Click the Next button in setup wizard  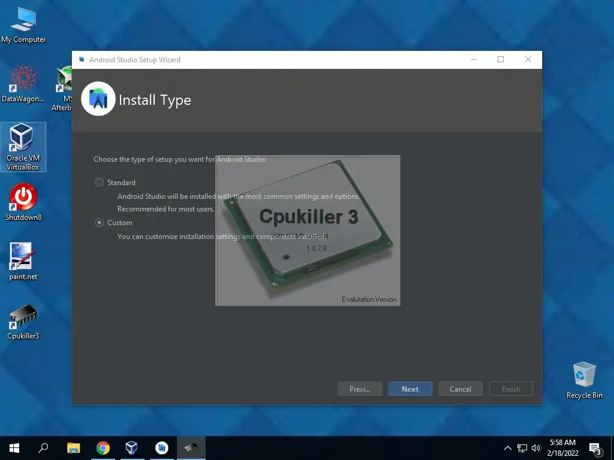(410, 389)
